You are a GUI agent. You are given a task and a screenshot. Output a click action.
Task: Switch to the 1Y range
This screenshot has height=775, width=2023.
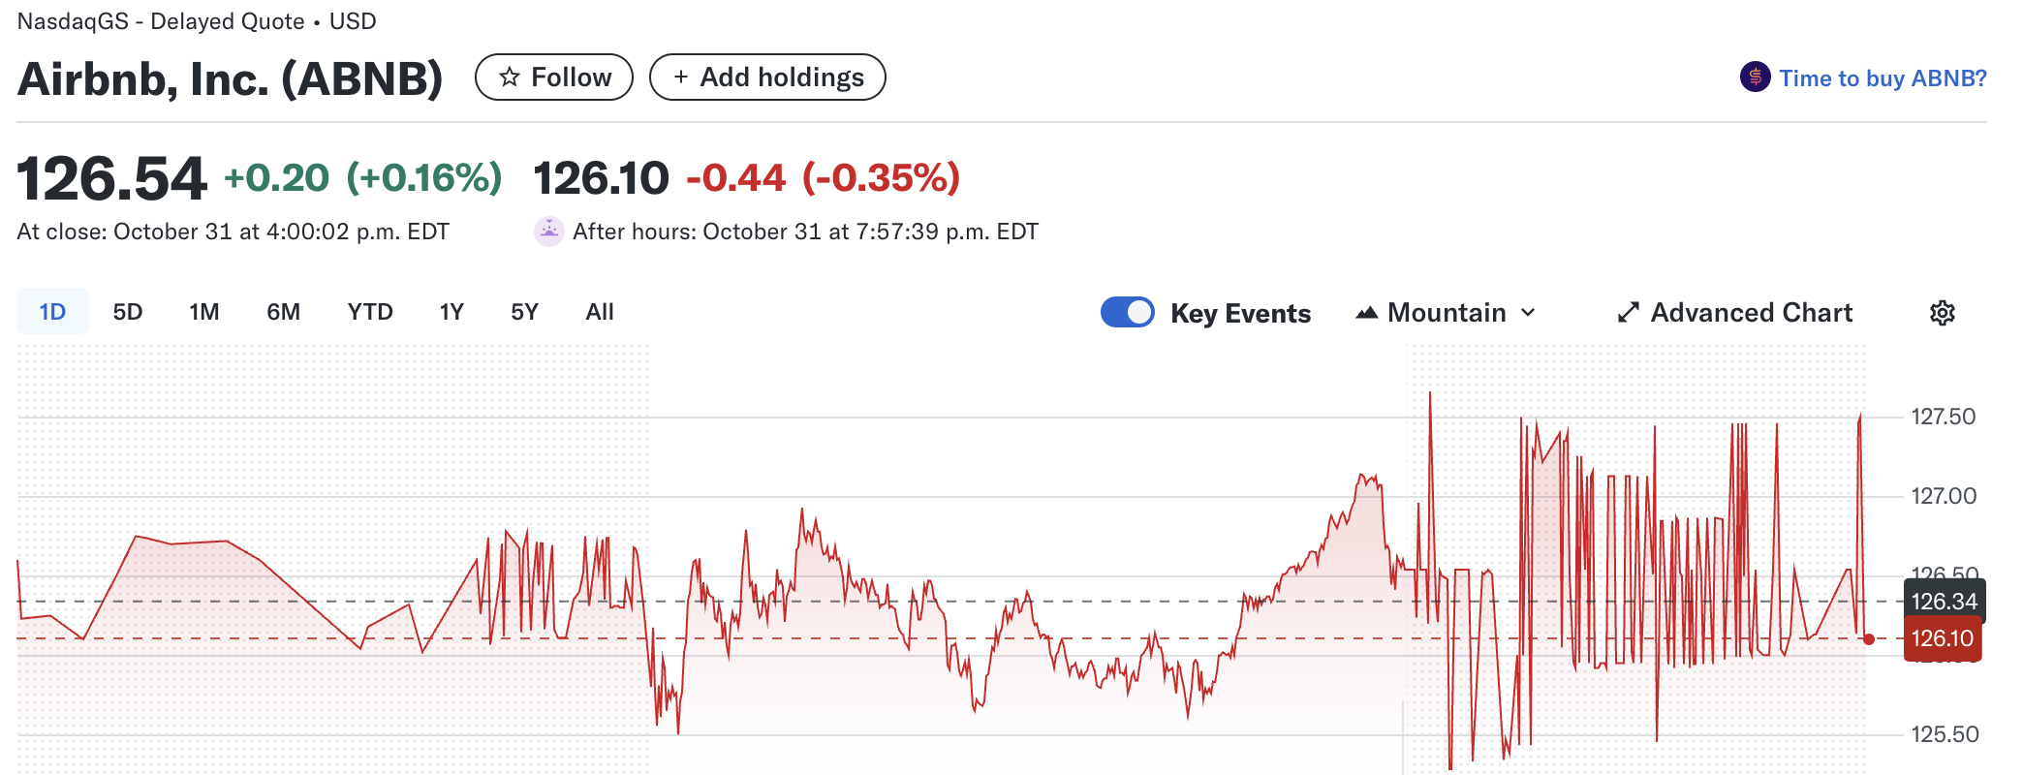click(451, 312)
